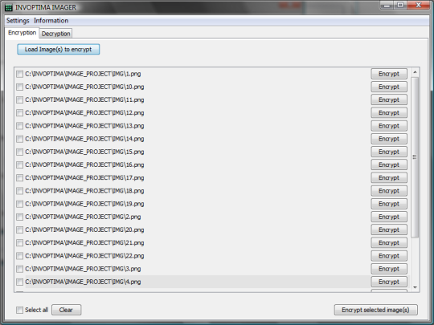
Task: Open the Settings menu
Action: [x=18, y=21]
